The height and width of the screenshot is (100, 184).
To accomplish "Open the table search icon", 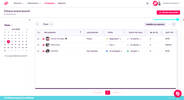I will (38, 24).
